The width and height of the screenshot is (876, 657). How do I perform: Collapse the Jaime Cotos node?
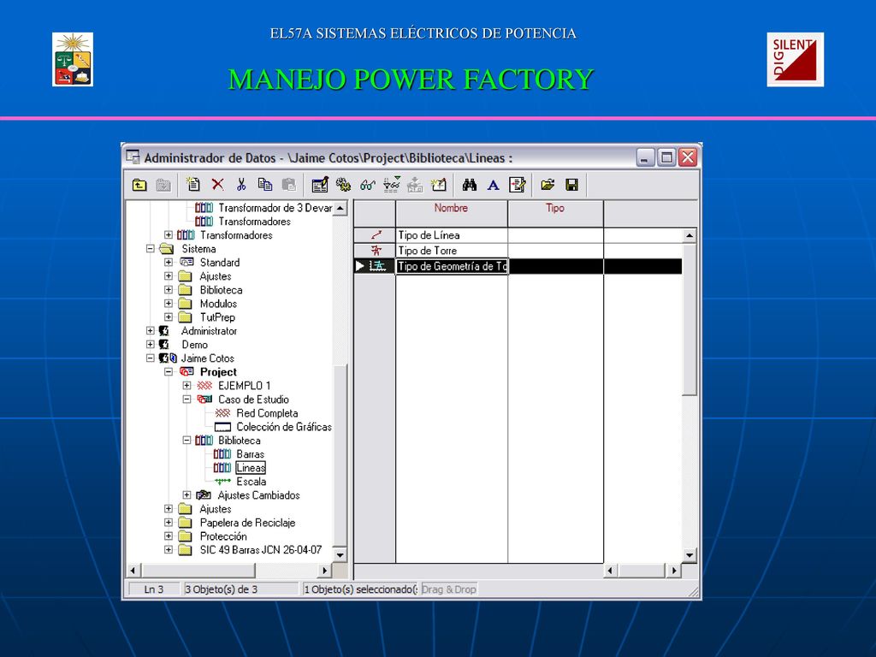151,358
